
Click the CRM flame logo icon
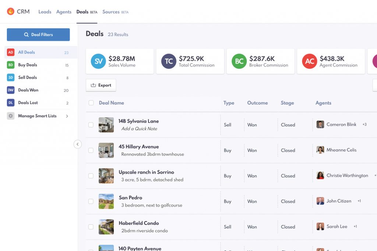point(11,11)
